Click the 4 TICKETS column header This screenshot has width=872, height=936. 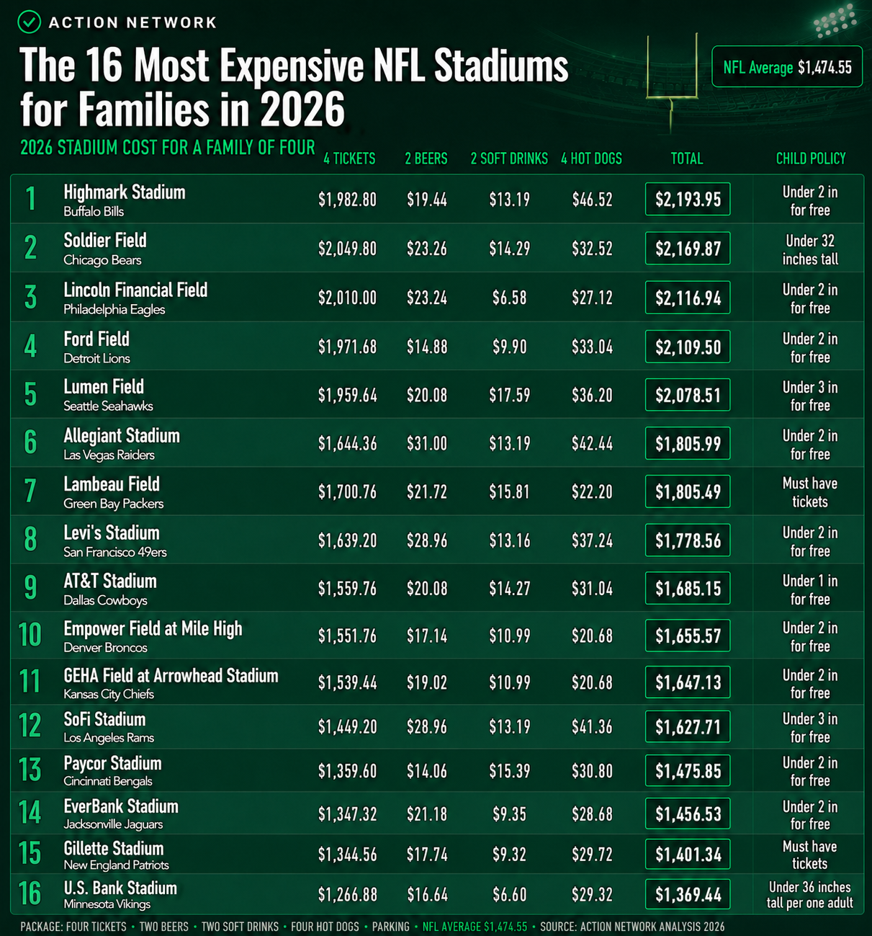pyautogui.click(x=349, y=159)
